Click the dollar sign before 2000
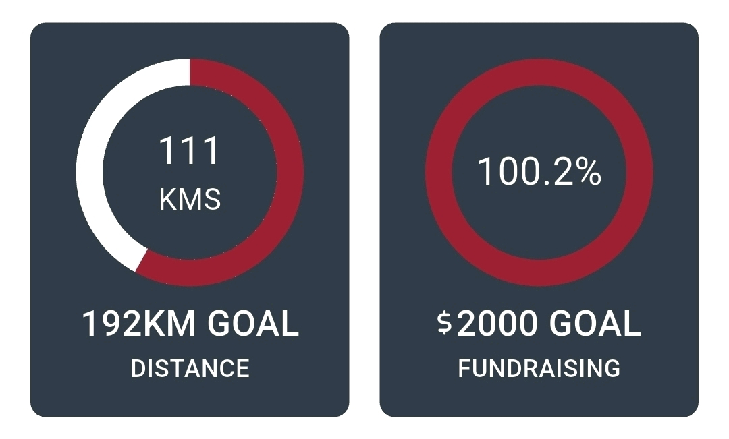Viewport: 729px width, 439px height. (443, 324)
